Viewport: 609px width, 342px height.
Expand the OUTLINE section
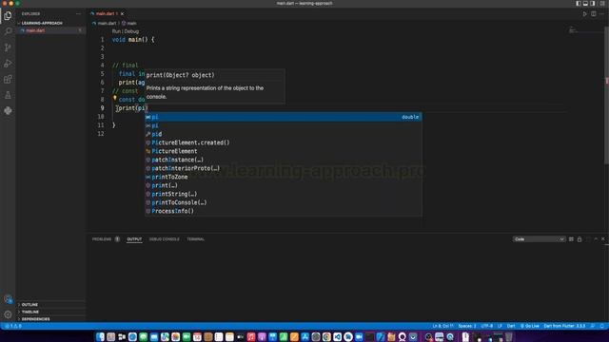tap(29, 305)
